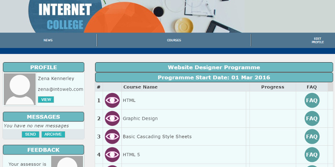Click the Graphic Design course name
Viewport: 335px width, 167px height.
click(140, 119)
